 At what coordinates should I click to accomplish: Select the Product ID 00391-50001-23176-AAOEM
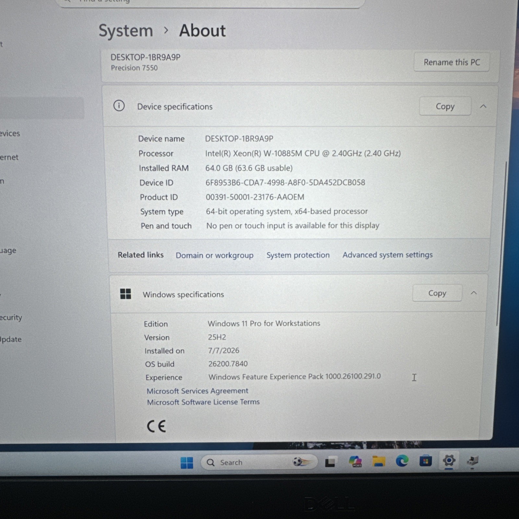255,197
